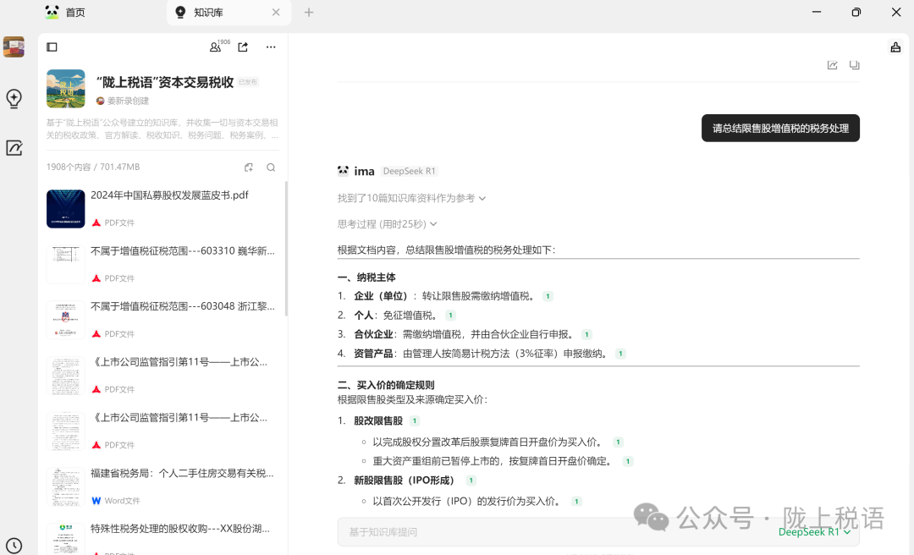914x555 pixels.
Task: Open the history clock icon at bottom-left
Action: point(14,546)
